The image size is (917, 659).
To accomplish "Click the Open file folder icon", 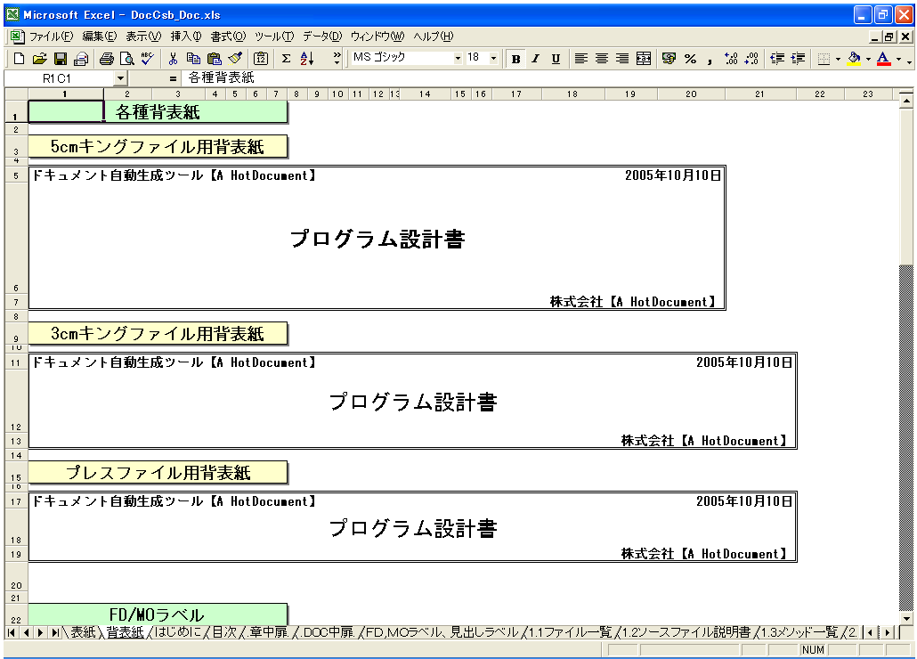I will click(x=39, y=59).
